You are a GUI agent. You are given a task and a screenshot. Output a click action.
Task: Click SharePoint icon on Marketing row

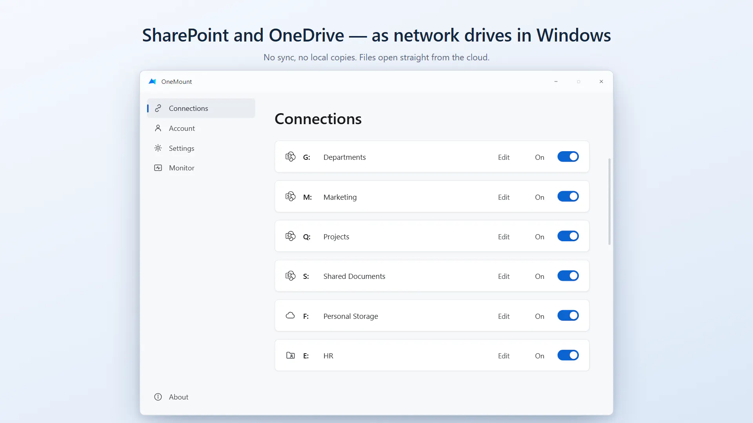point(290,197)
